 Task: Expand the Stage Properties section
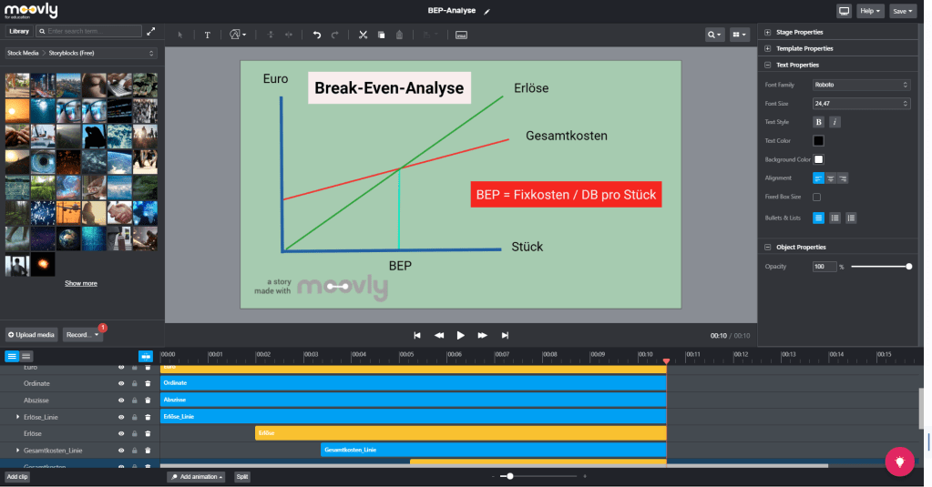click(768, 32)
